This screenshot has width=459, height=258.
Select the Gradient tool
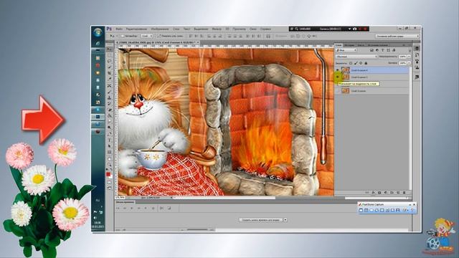(x=110, y=116)
